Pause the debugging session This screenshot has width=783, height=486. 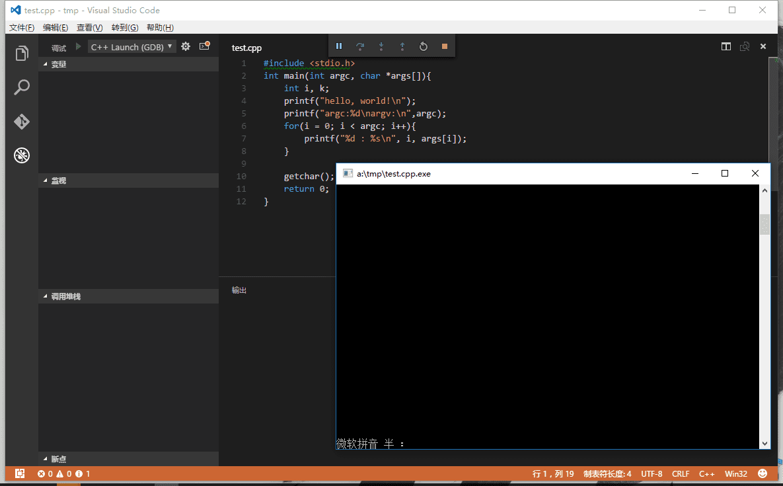pyautogui.click(x=339, y=46)
